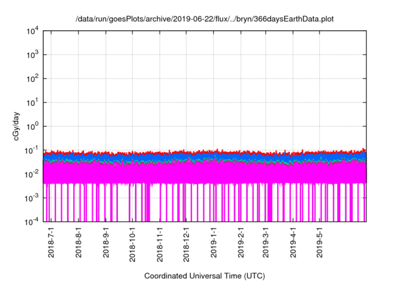The height and width of the screenshot is (282, 404).
Task: Select the 2018-12-1 date tick label
Action: (x=186, y=244)
